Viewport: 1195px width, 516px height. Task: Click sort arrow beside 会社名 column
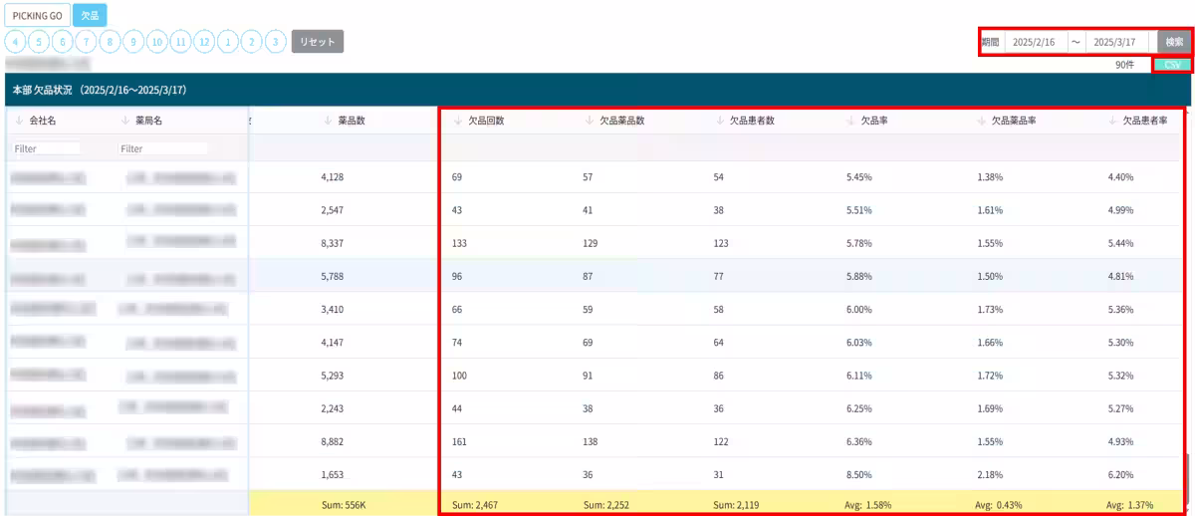tap(19, 121)
